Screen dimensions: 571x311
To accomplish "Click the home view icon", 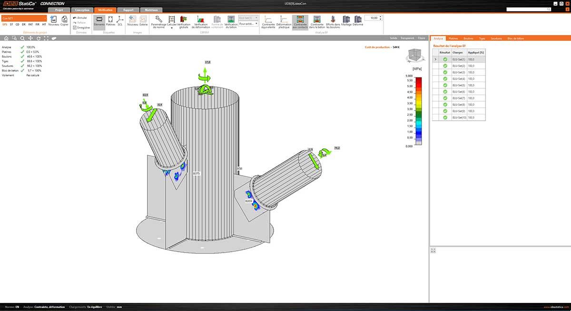I will [x=6, y=38].
